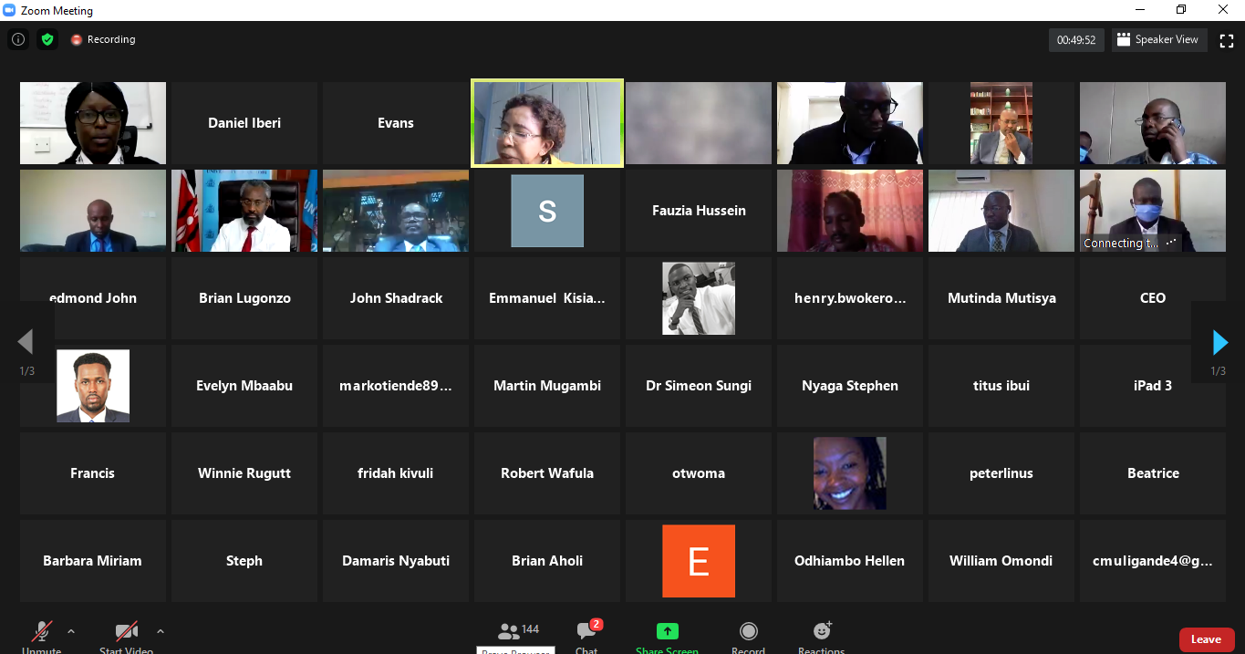
Task: Enter full screen mode
Action: click(1227, 40)
